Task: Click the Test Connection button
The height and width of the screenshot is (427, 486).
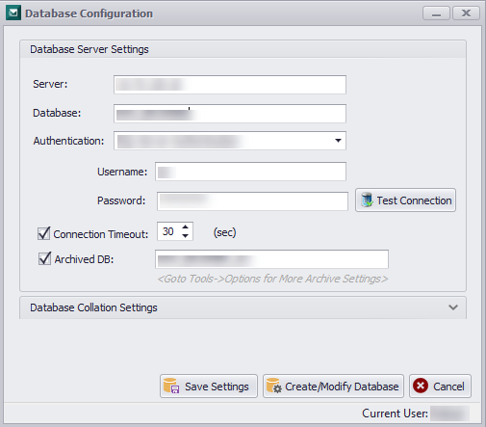Action: pyautogui.click(x=405, y=200)
